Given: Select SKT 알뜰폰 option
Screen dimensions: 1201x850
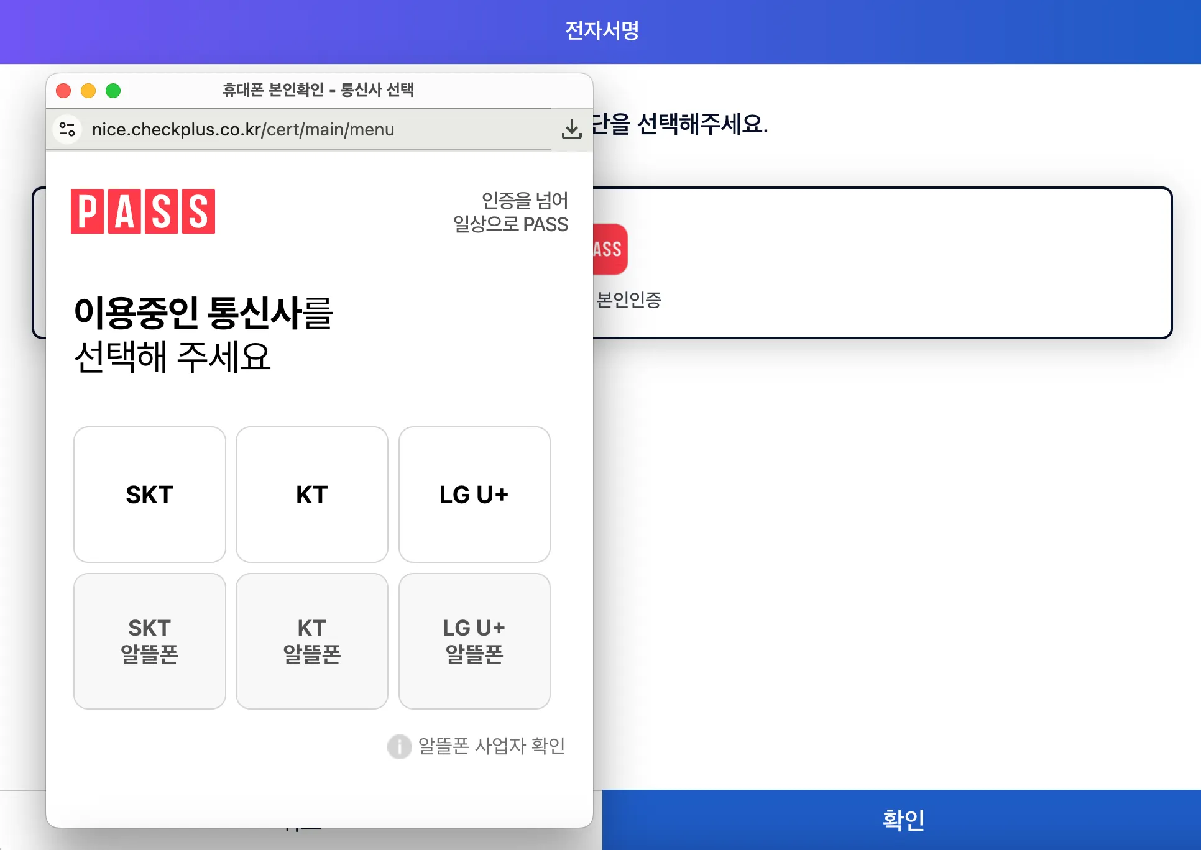Looking at the screenshot, I should [149, 641].
